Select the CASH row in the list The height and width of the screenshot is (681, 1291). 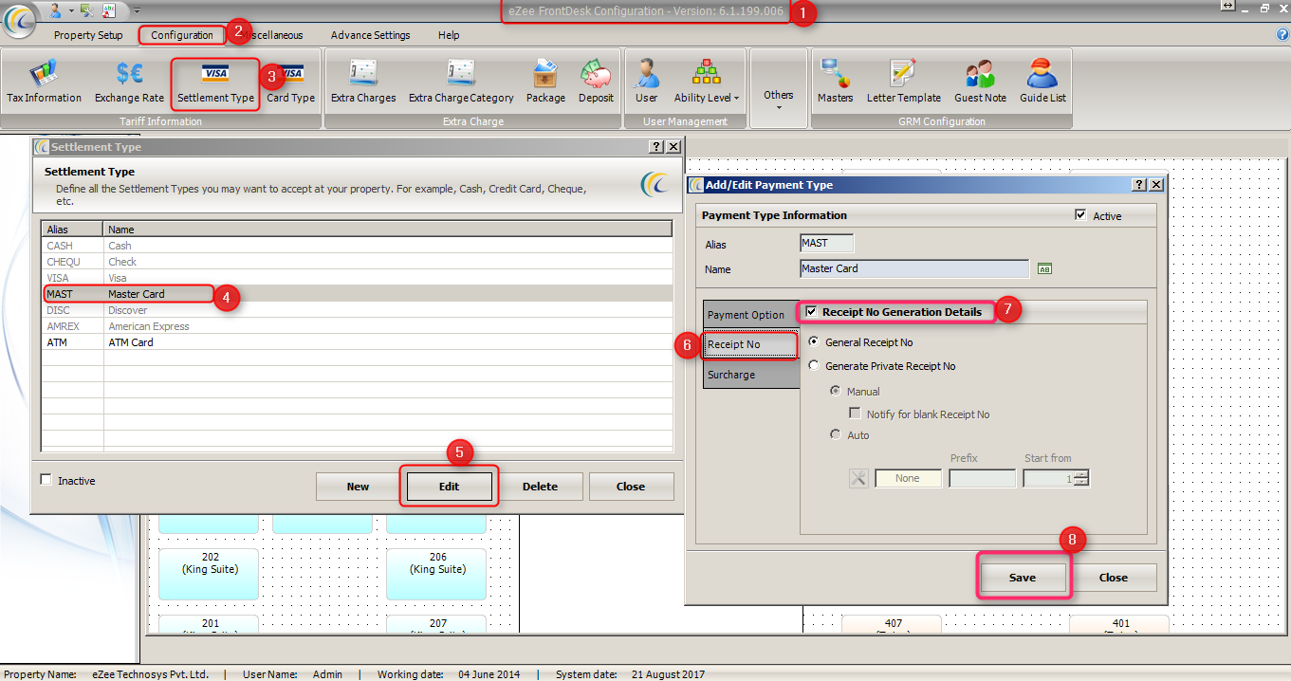[x=357, y=246]
